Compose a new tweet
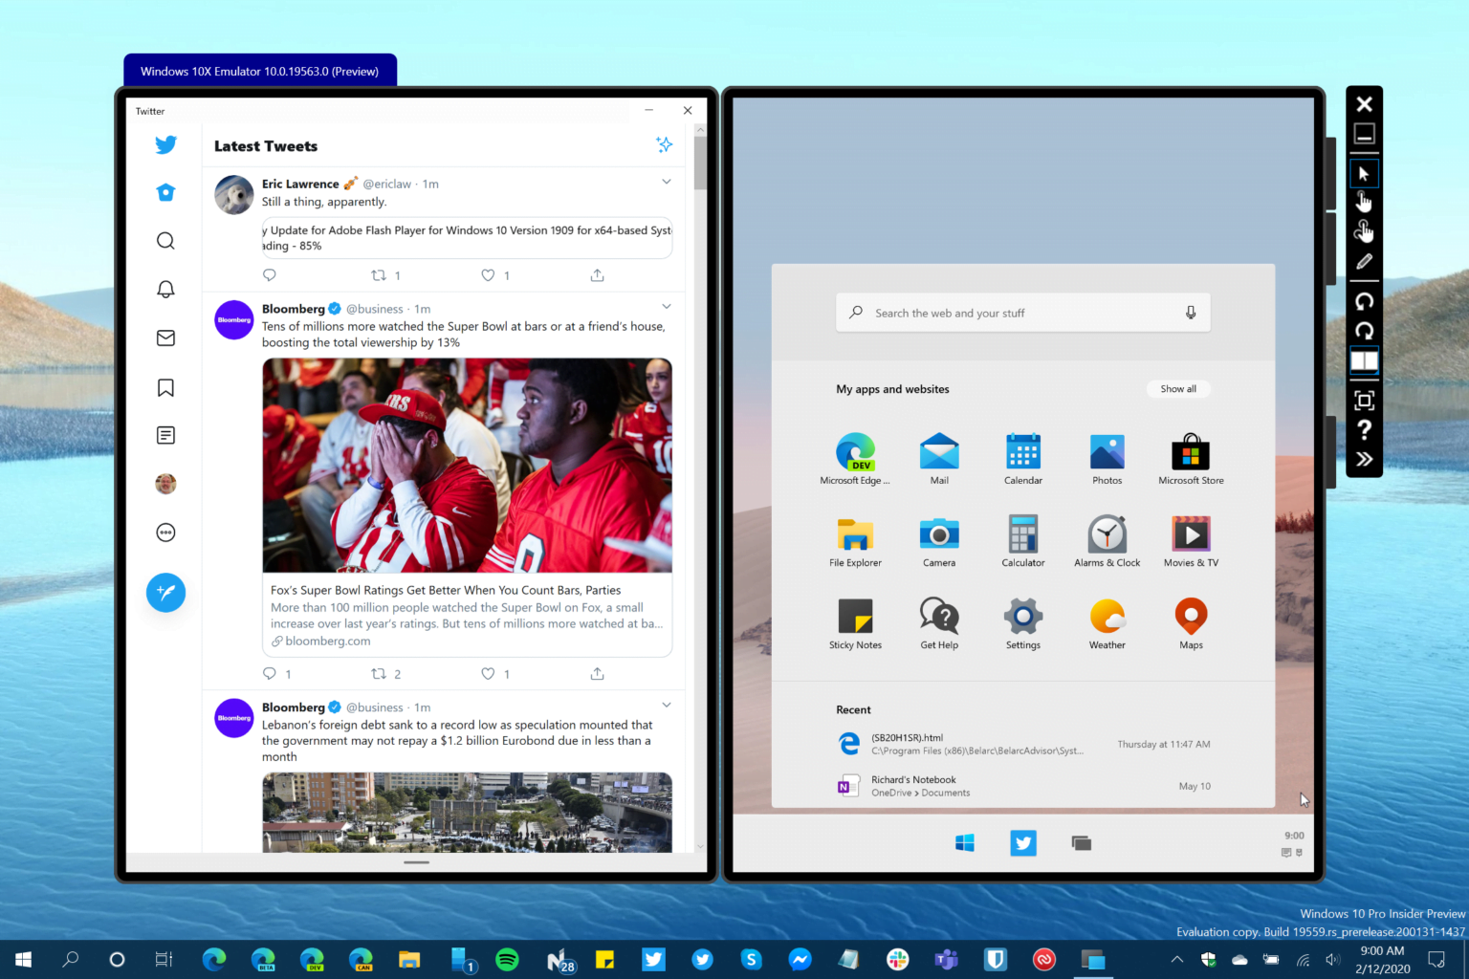The height and width of the screenshot is (979, 1469). 165,593
